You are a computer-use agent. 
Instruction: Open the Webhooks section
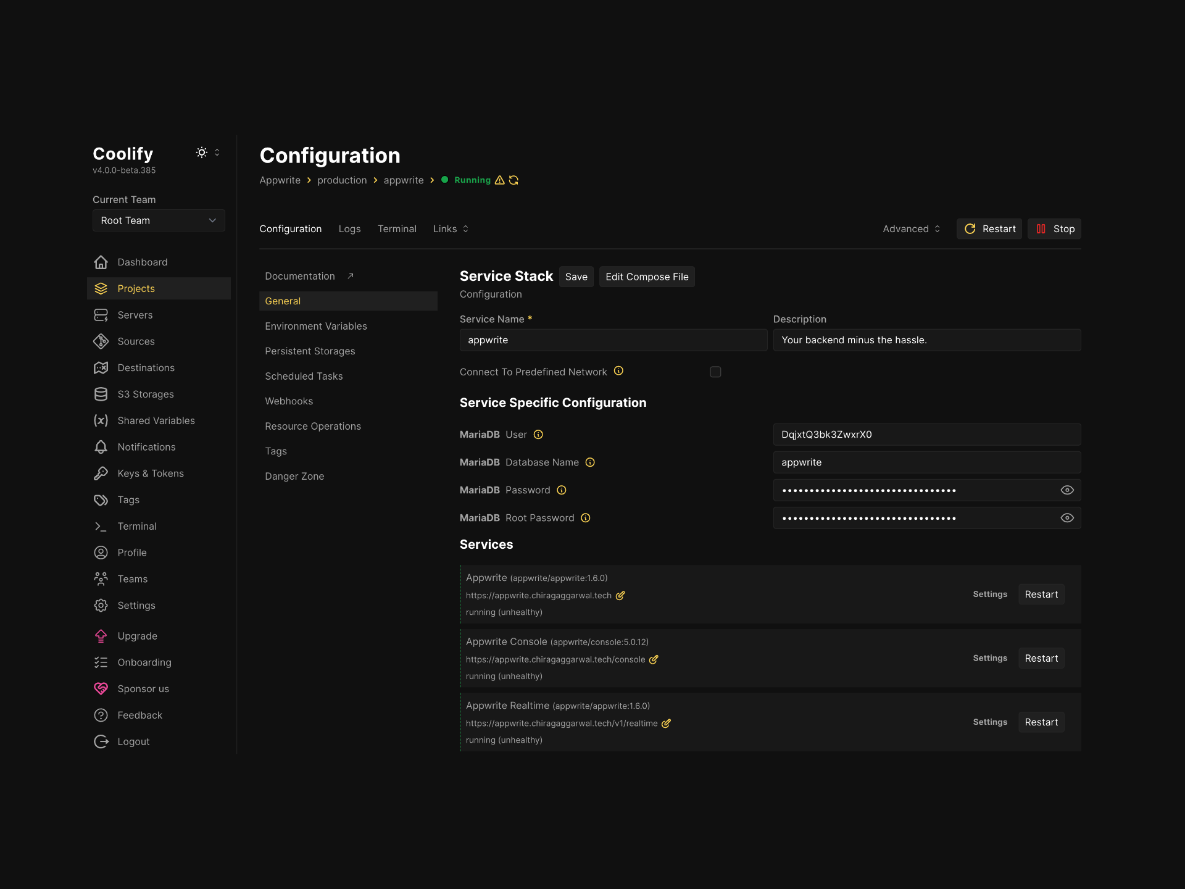[348, 401]
